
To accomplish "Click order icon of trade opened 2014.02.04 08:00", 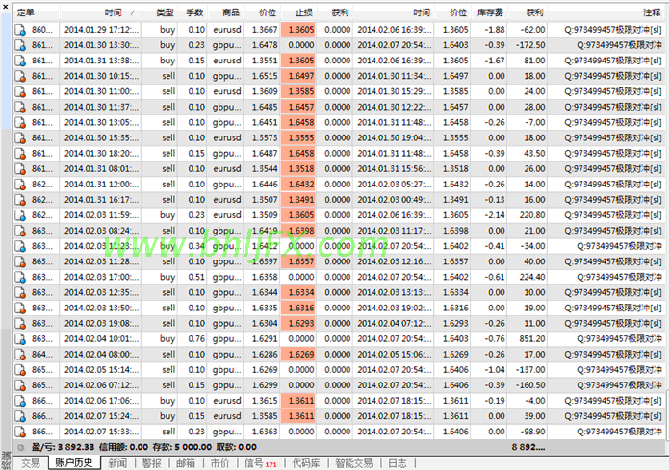I will [20, 355].
